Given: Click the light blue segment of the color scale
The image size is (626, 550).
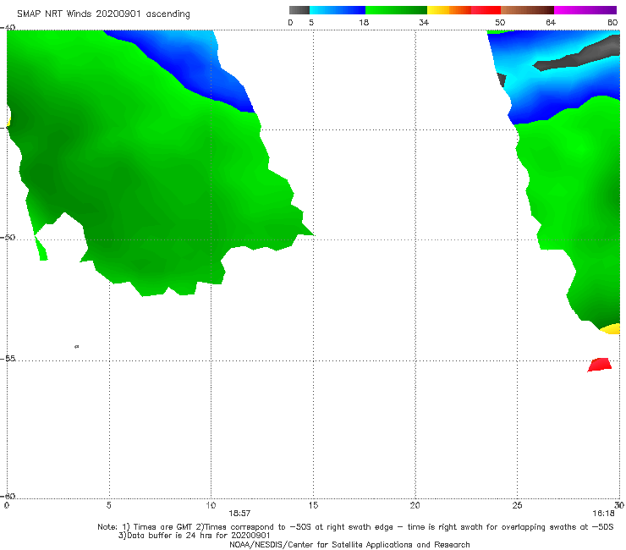Looking at the screenshot, I should (x=338, y=10).
